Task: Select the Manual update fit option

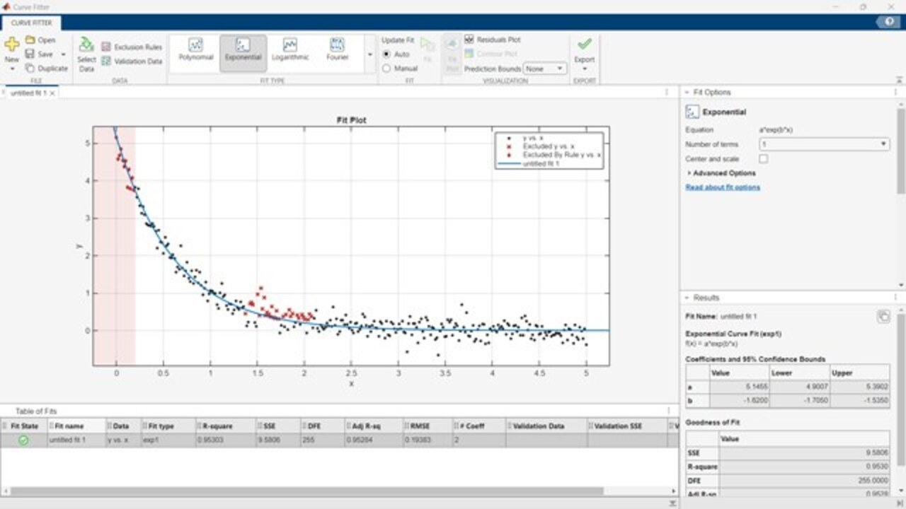Action: point(386,69)
